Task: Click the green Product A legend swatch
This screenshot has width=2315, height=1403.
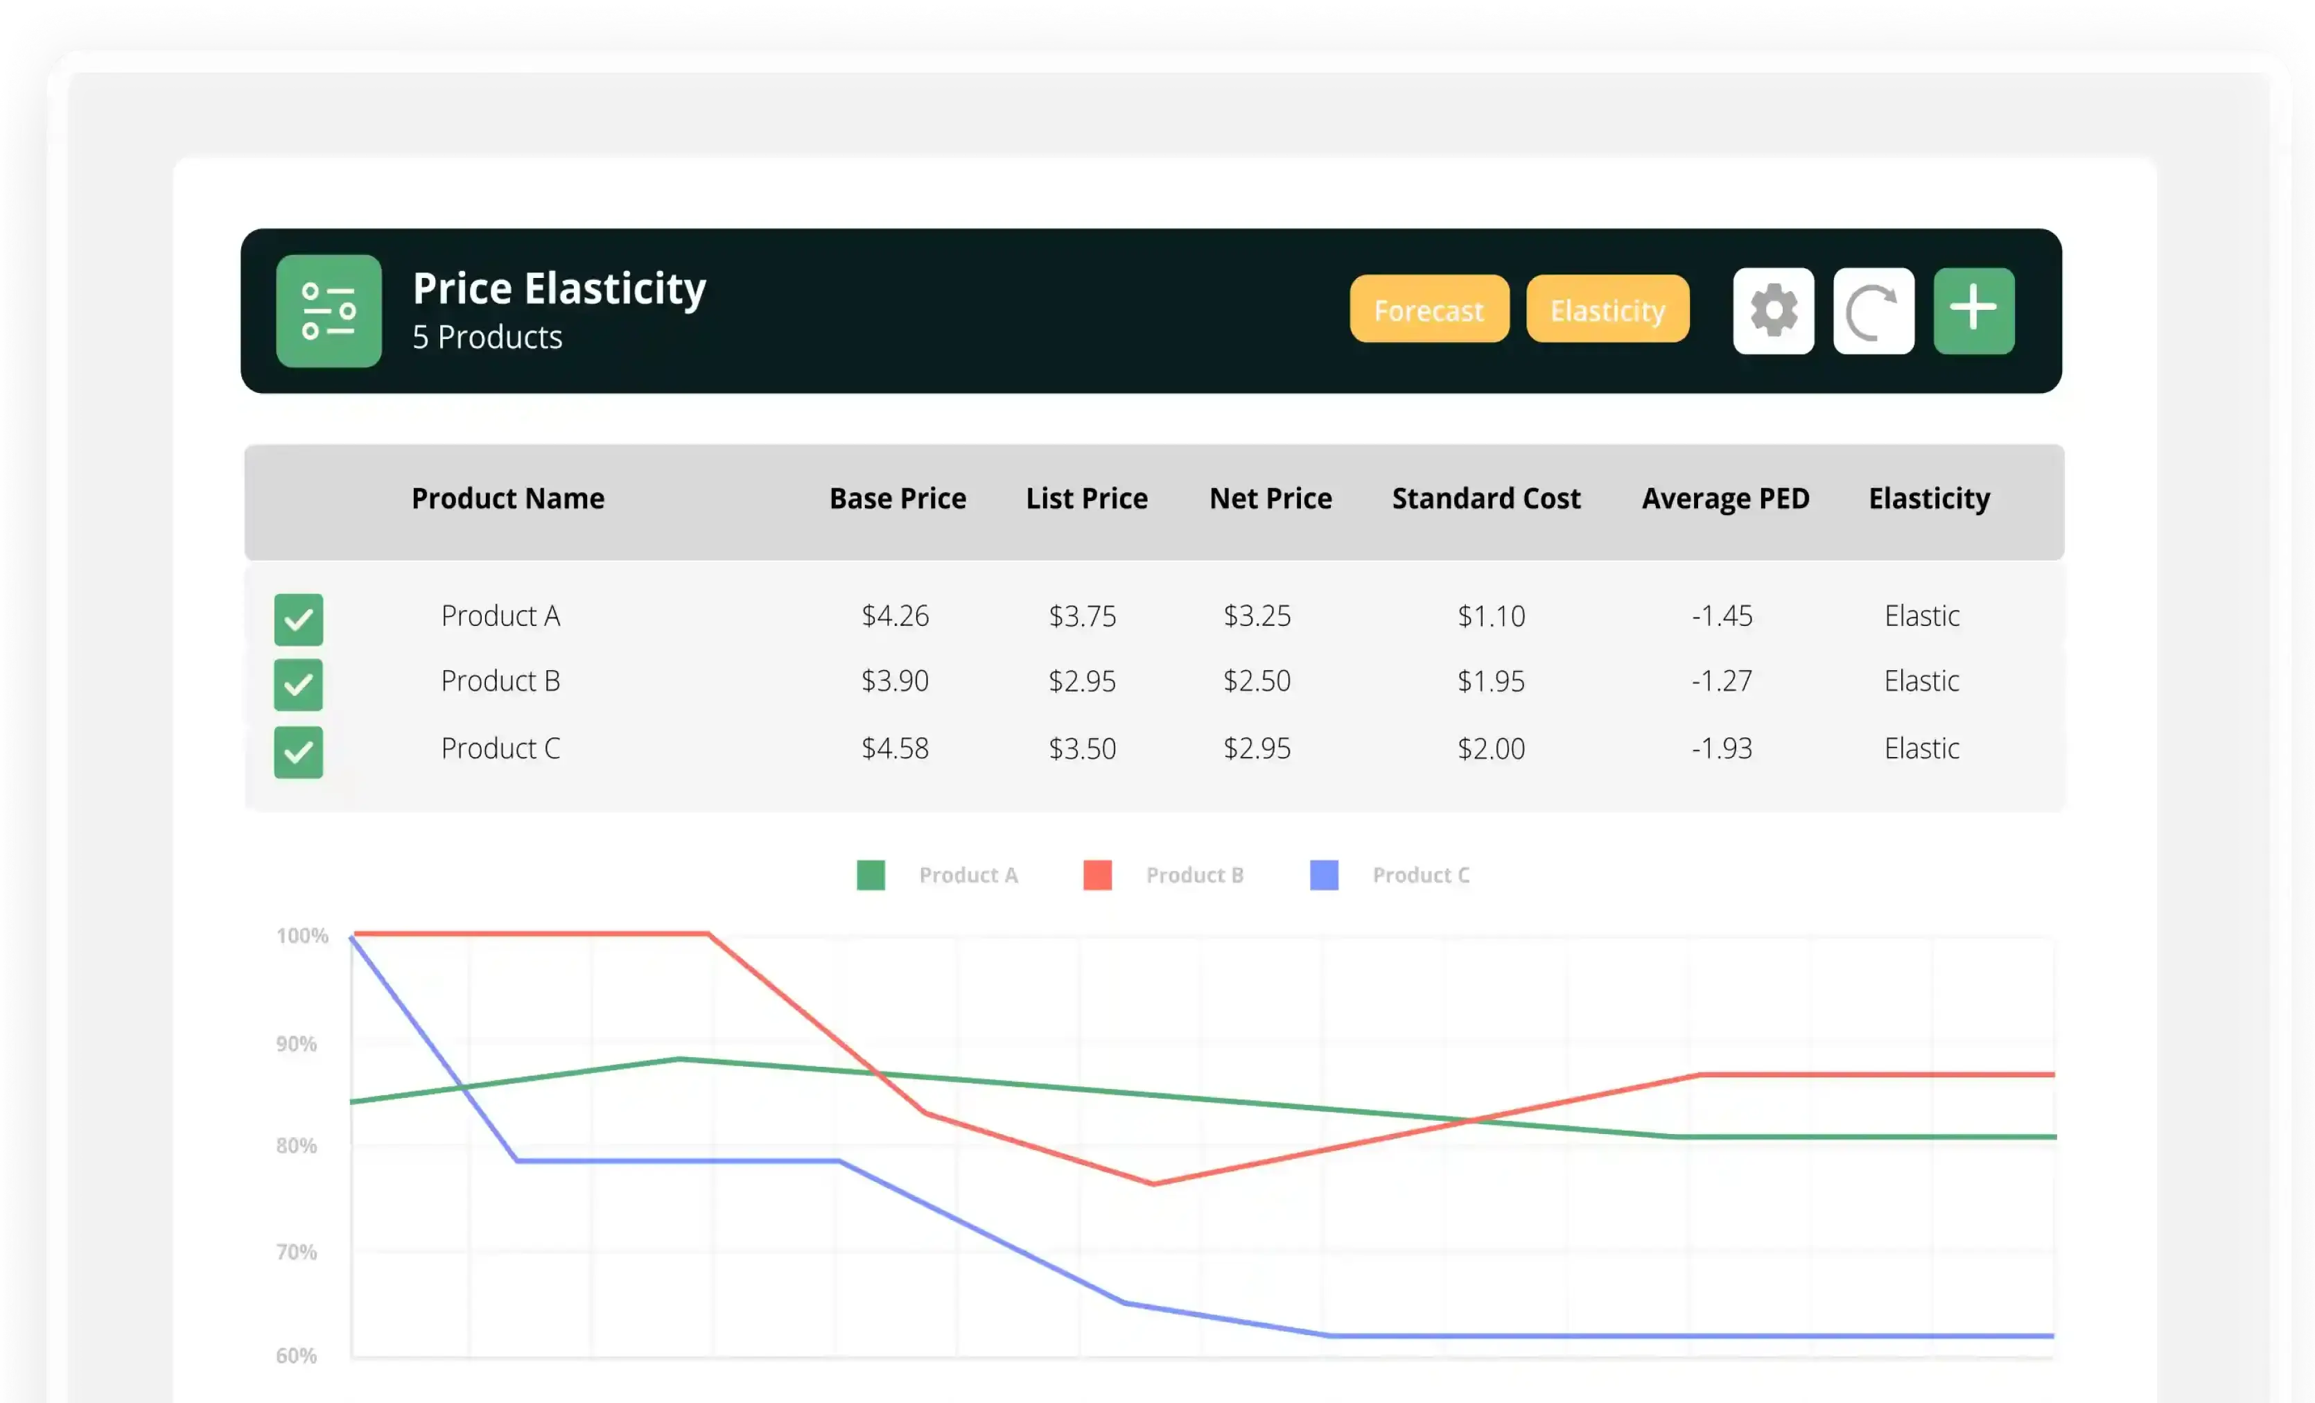Action: coord(871,875)
